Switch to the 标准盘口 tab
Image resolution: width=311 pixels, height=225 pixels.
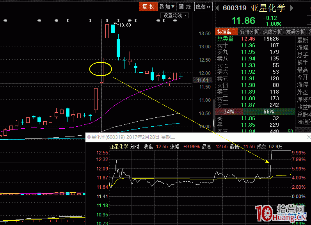[226, 32]
